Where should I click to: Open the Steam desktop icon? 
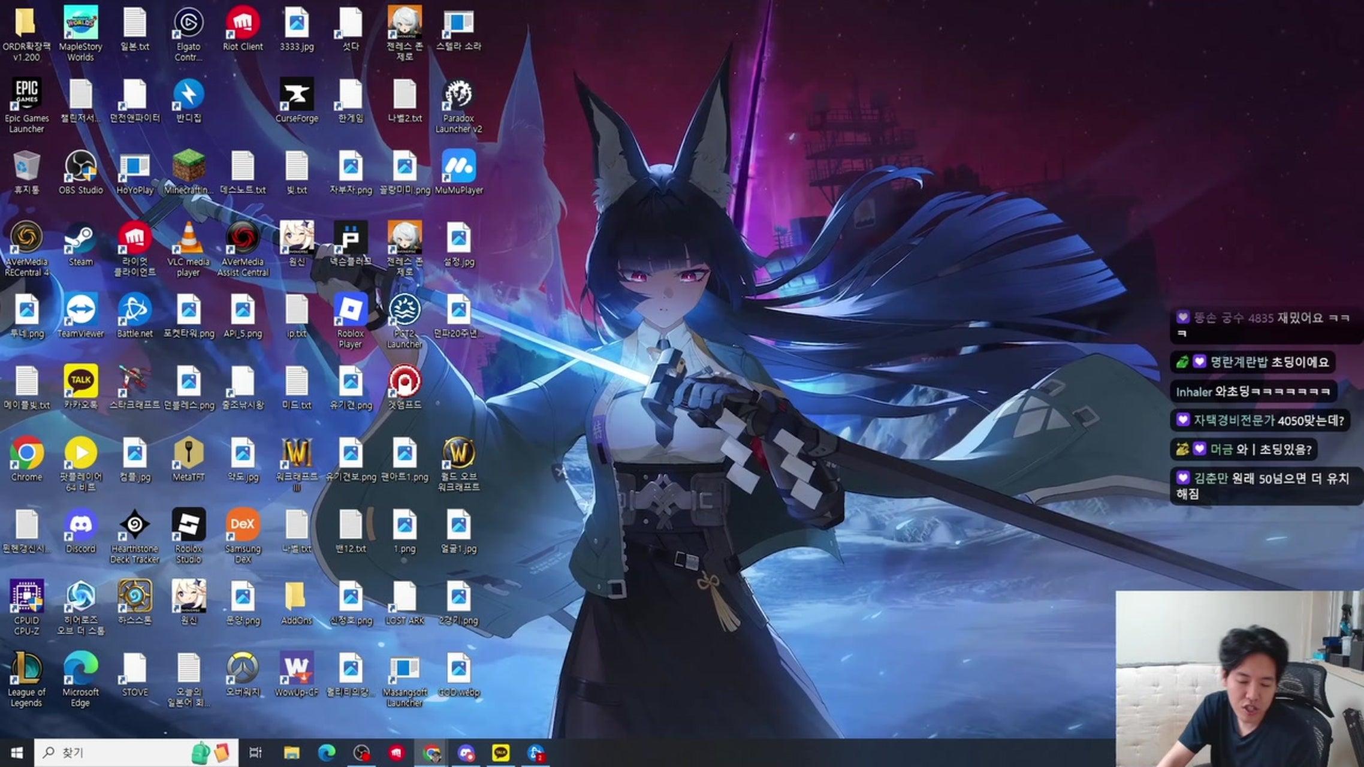(80, 240)
